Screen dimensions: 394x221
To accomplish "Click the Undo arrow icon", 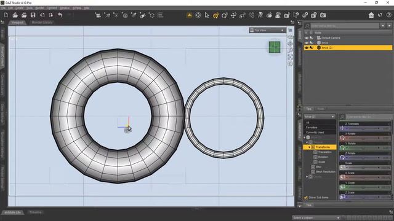I will [60, 15].
